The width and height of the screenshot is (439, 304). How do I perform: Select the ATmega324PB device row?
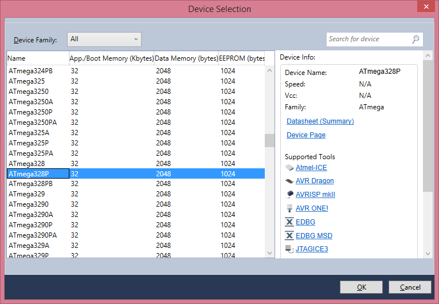(136, 71)
